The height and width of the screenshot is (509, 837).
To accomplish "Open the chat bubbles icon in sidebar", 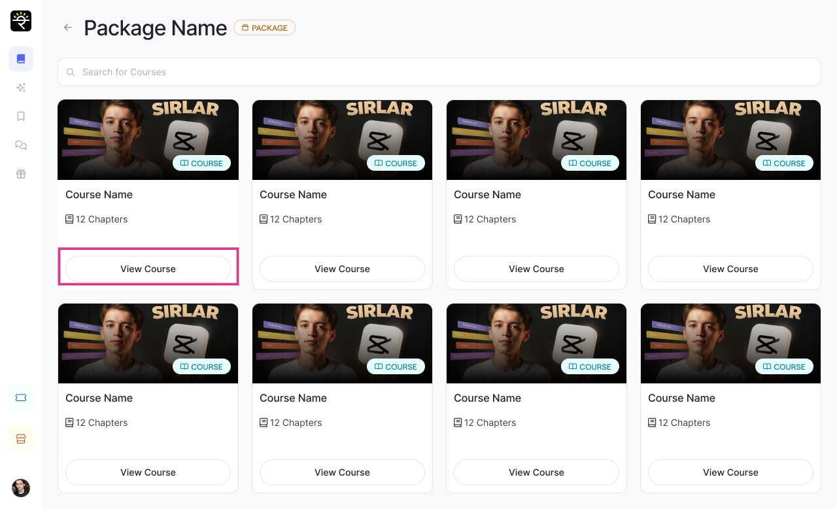I will (21, 145).
